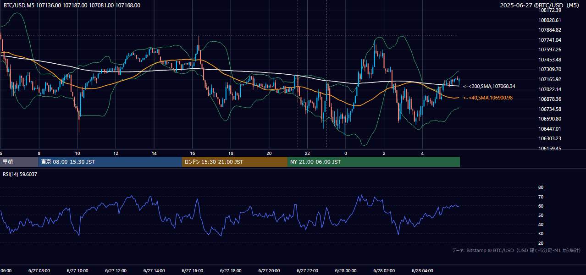Click price level 106159.45 on the axis

550,148
